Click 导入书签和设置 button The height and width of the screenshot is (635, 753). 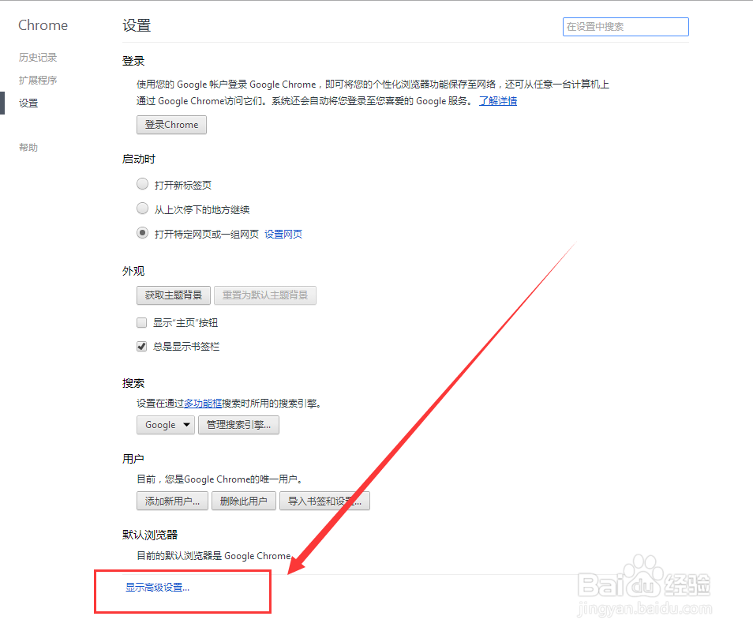click(x=324, y=500)
